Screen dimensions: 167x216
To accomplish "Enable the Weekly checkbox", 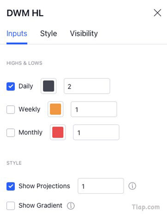I will (x=11, y=109).
